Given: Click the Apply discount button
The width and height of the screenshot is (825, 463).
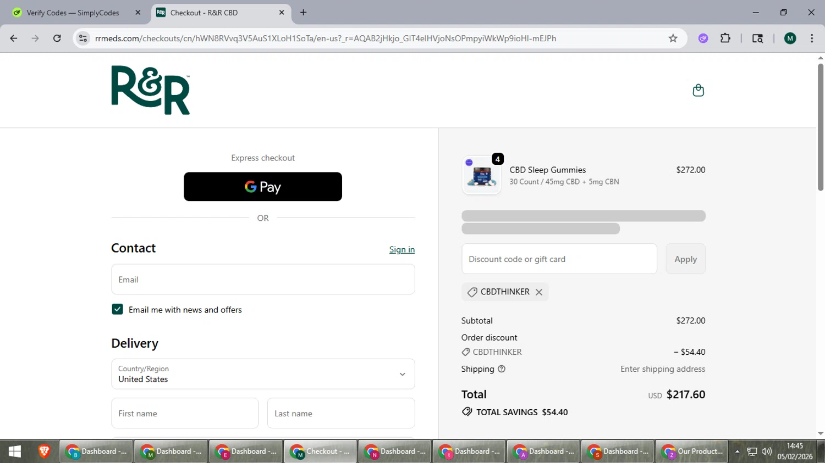Looking at the screenshot, I should pyautogui.click(x=685, y=259).
